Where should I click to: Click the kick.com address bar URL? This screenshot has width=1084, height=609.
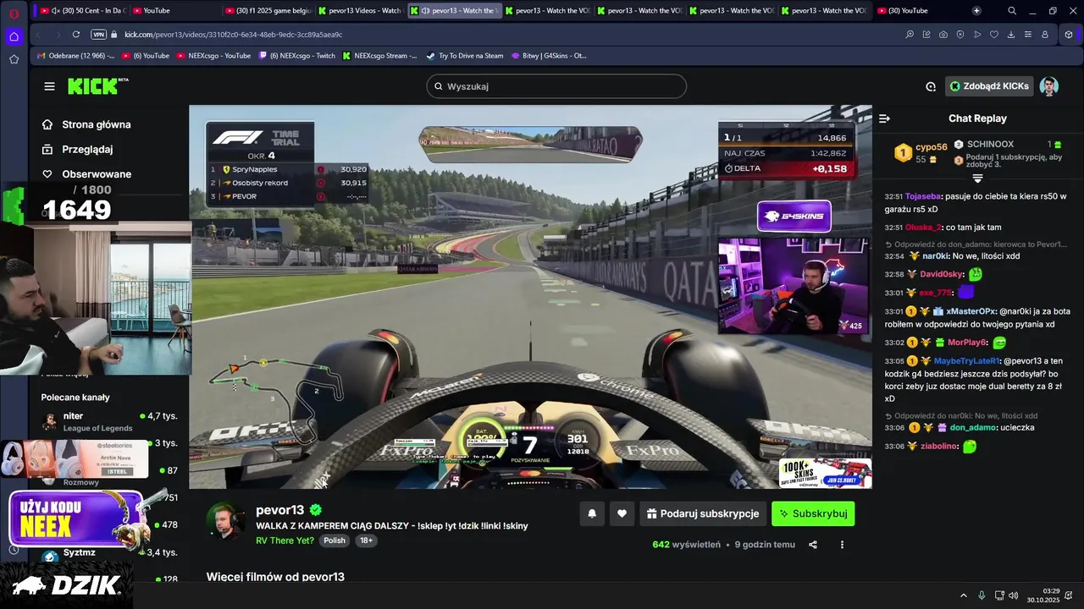tap(233, 35)
